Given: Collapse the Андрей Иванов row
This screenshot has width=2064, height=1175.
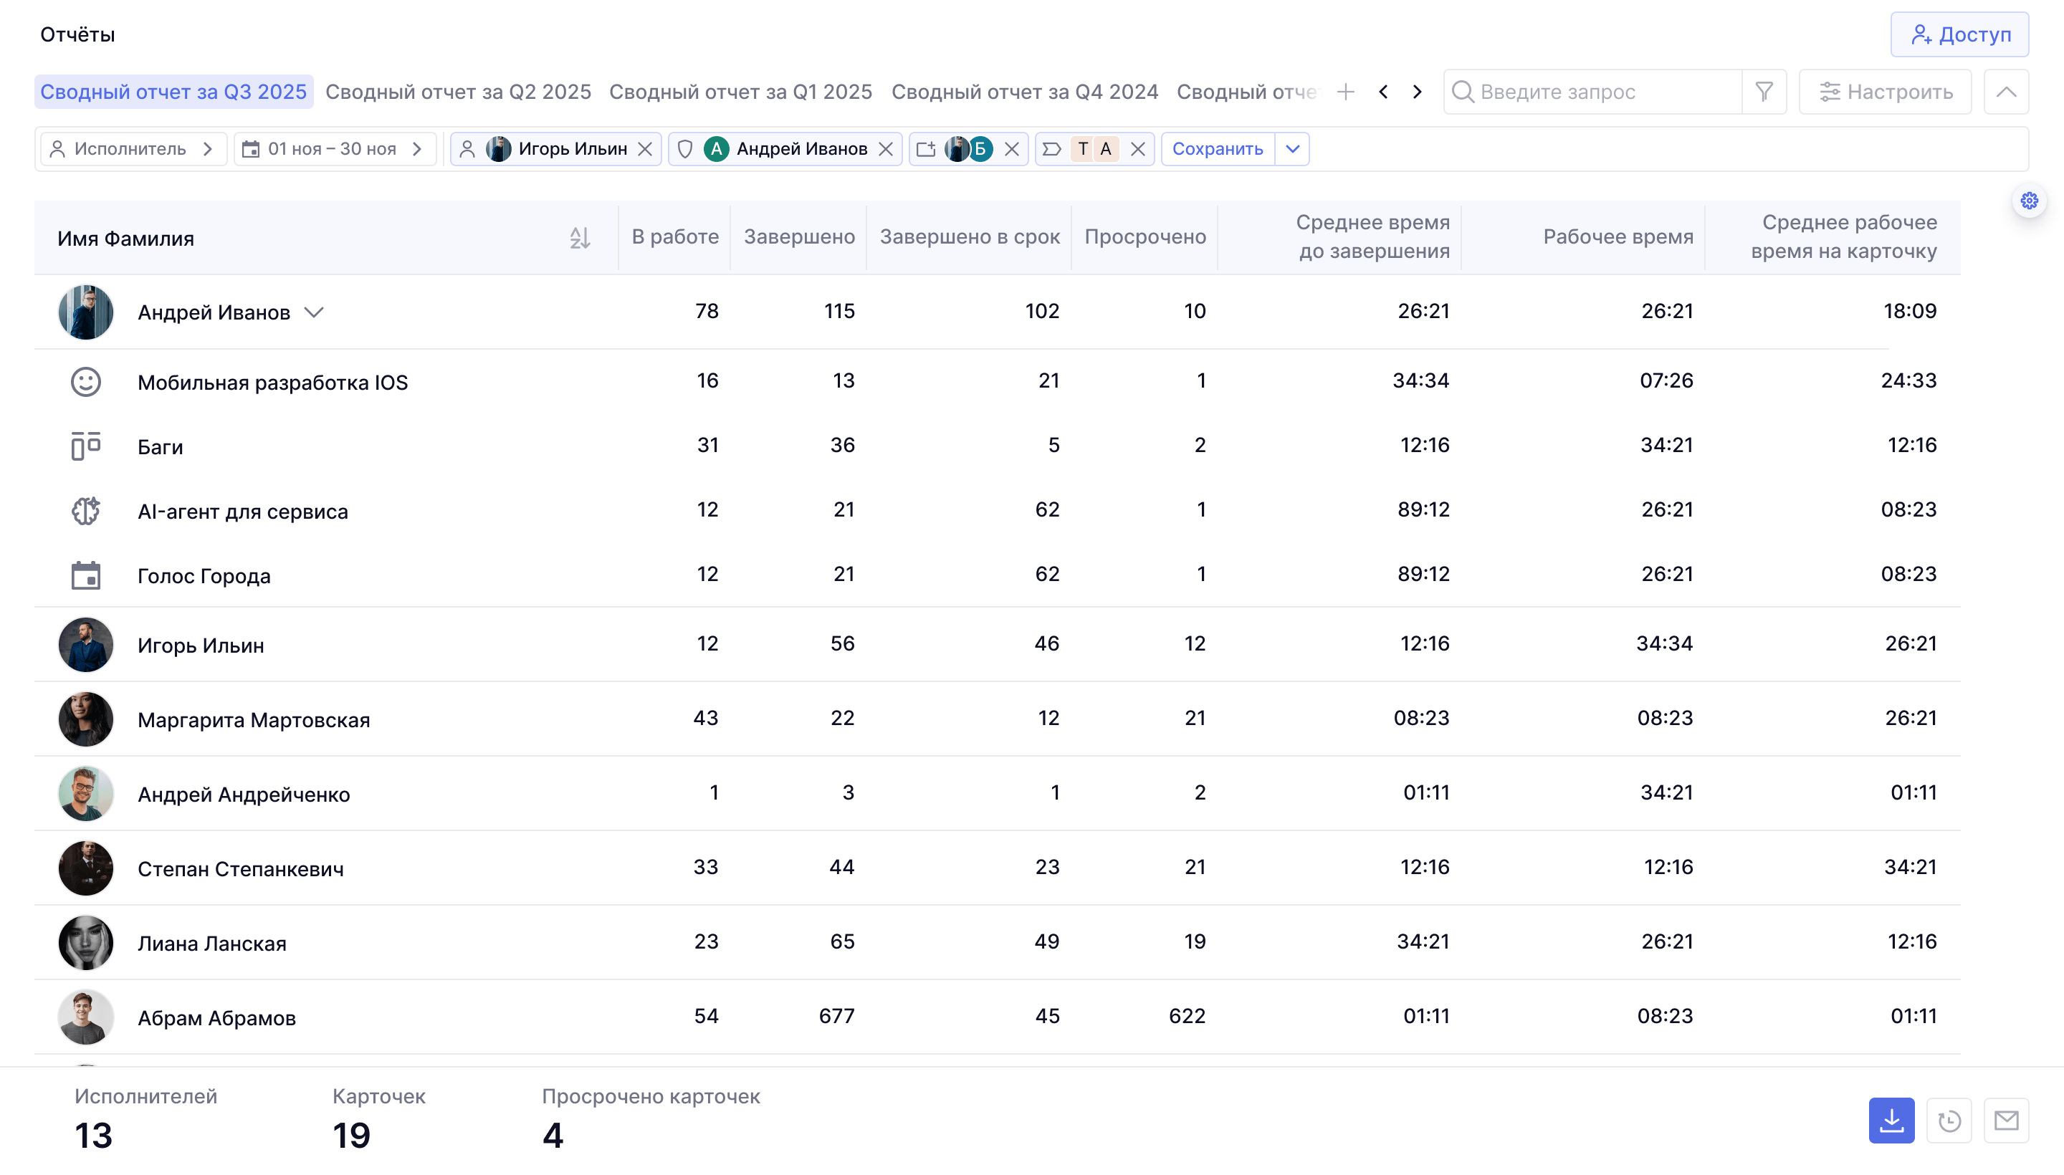Looking at the screenshot, I should pos(314,312).
